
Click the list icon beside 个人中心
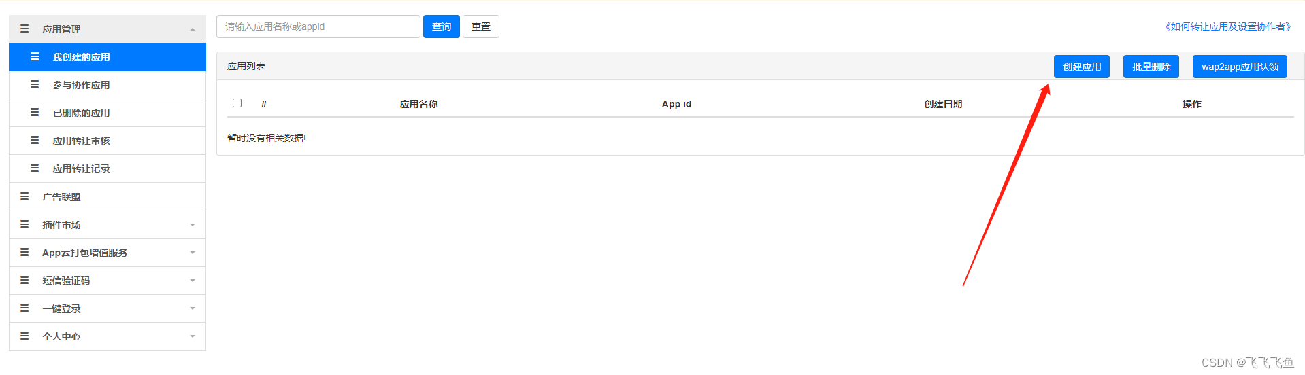click(x=24, y=336)
